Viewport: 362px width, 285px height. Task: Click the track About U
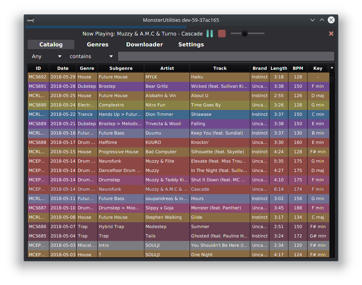220,96
